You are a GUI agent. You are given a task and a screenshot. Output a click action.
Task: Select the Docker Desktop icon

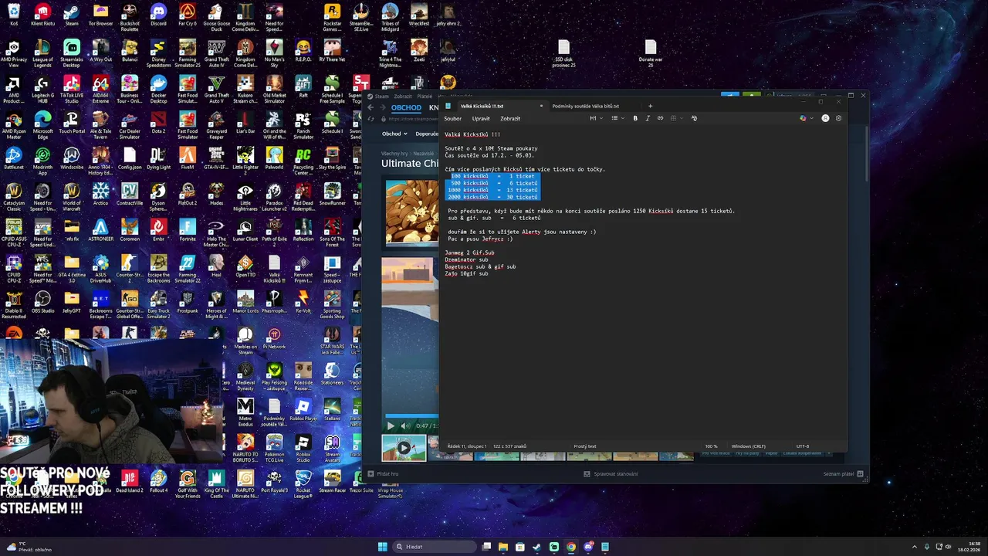pos(158,89)
